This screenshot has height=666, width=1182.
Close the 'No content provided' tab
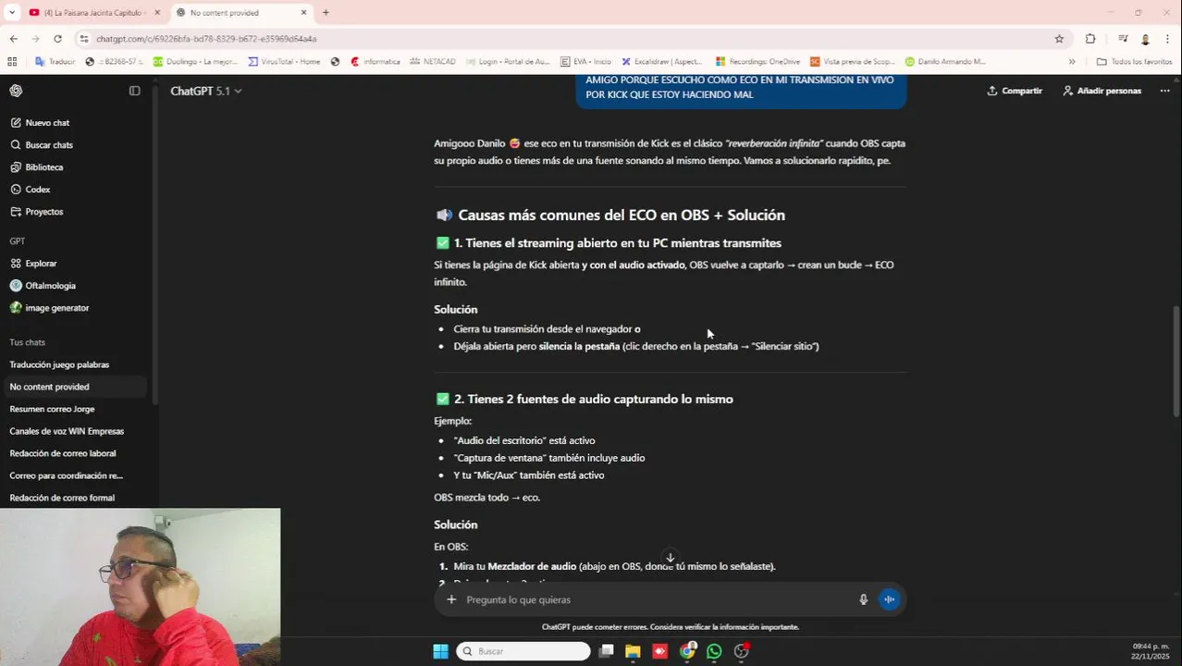pos(304,12)
